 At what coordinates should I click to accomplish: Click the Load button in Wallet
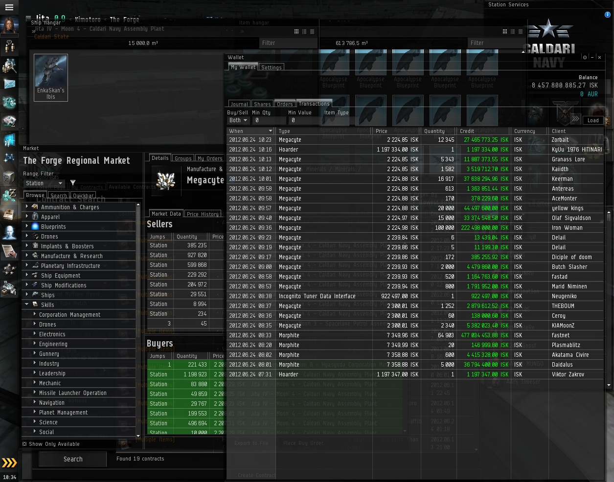593,120
